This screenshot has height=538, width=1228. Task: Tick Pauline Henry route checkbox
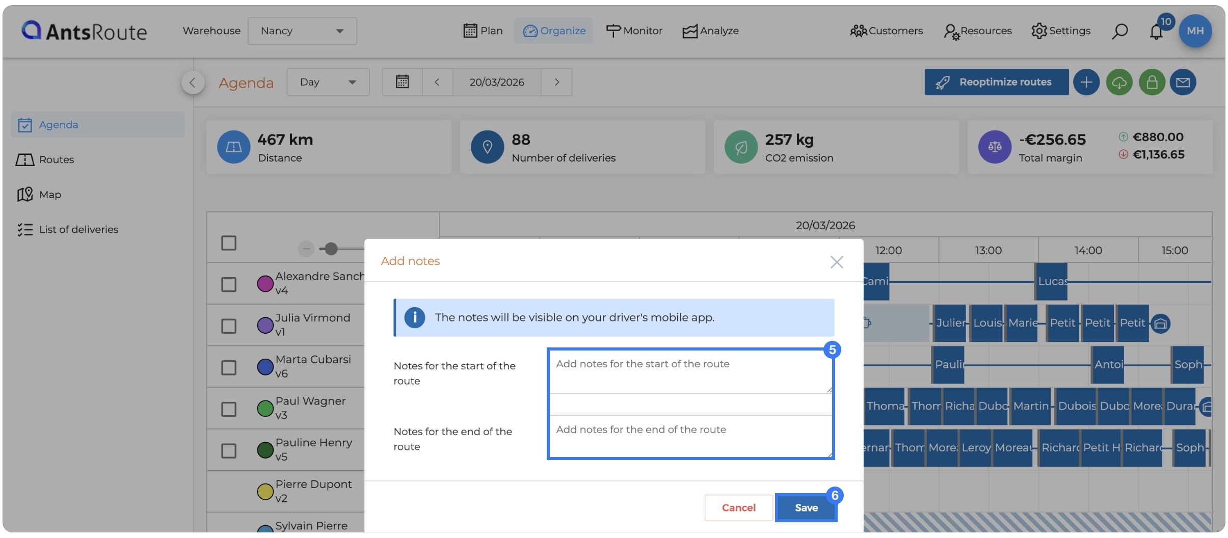229,451
